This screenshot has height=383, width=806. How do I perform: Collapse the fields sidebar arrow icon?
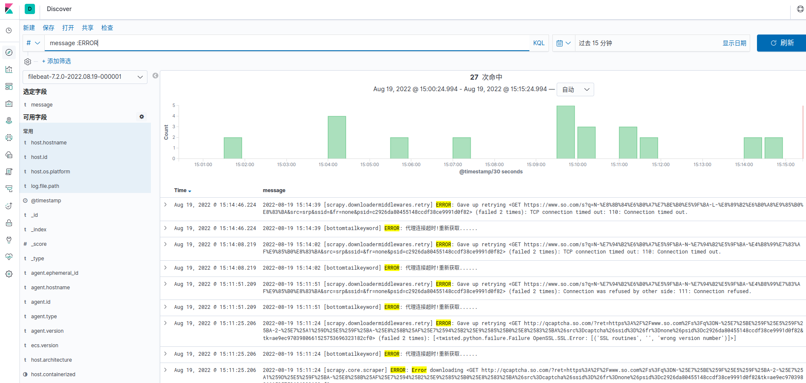156,76
